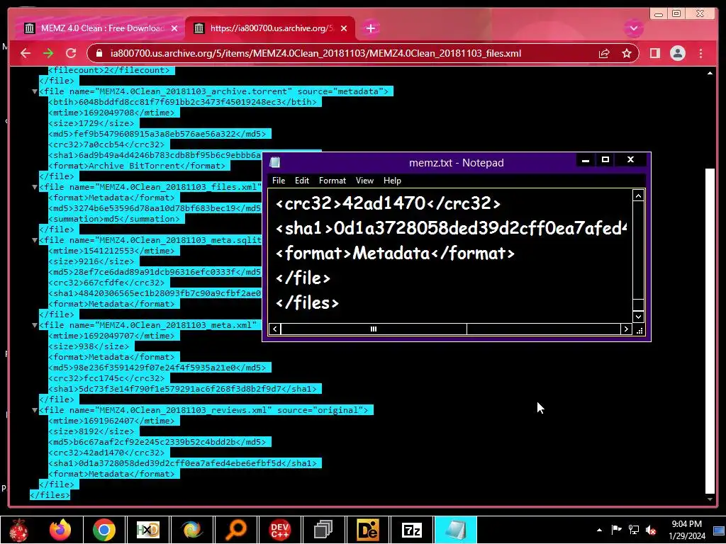Open the clock showing 9:04 PM

coord(686,530)
